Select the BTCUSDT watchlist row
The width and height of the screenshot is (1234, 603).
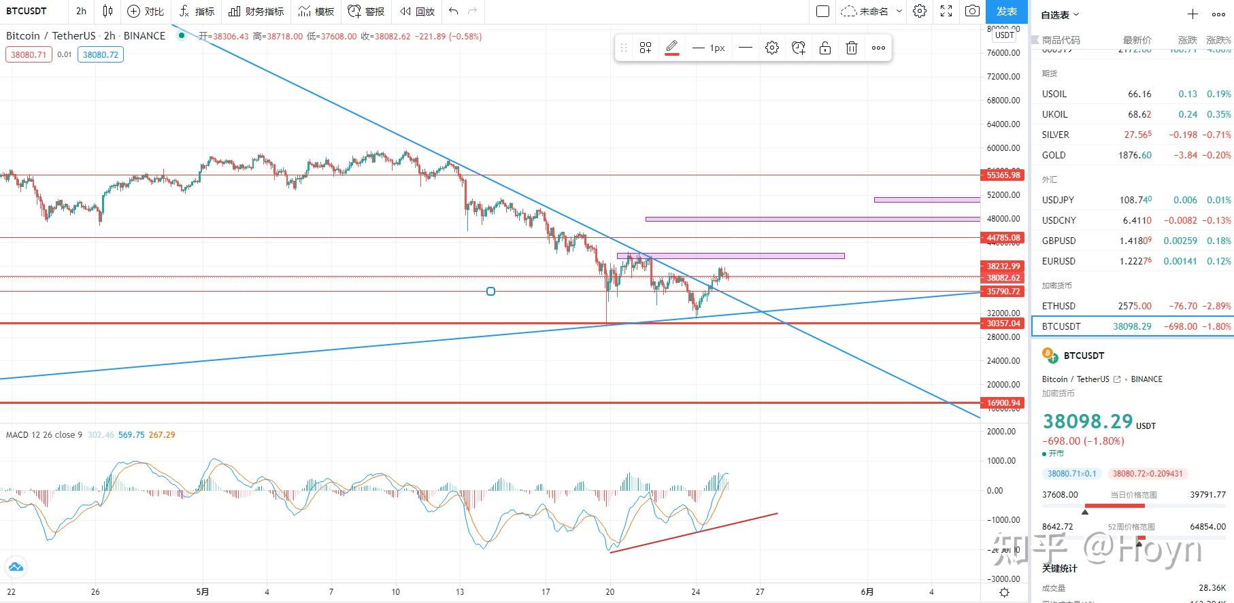(x=1132, y=326)
